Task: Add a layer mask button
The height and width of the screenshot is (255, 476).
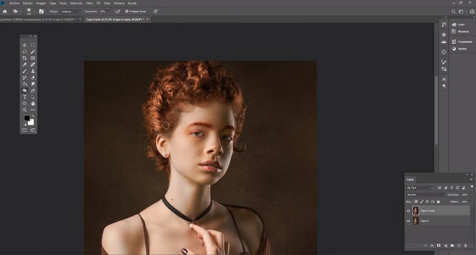Action: pyautogui.click(x=438, y=245)
